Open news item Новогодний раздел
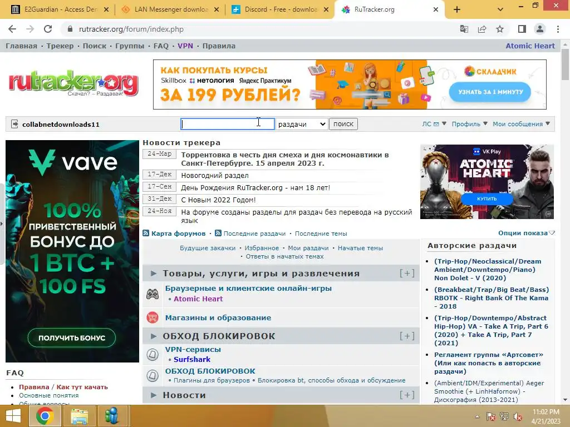 pyautogui.click(x=215, y=175)
